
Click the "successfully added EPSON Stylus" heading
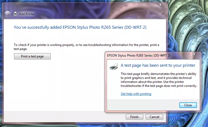click(80, 27)
